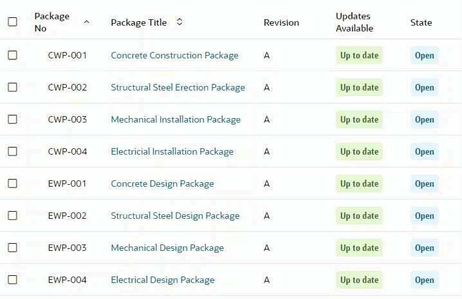This screenshot has height=299, width=462.
Task: Select the CWP-004 row checkbox
Action: tap(12, 151)
